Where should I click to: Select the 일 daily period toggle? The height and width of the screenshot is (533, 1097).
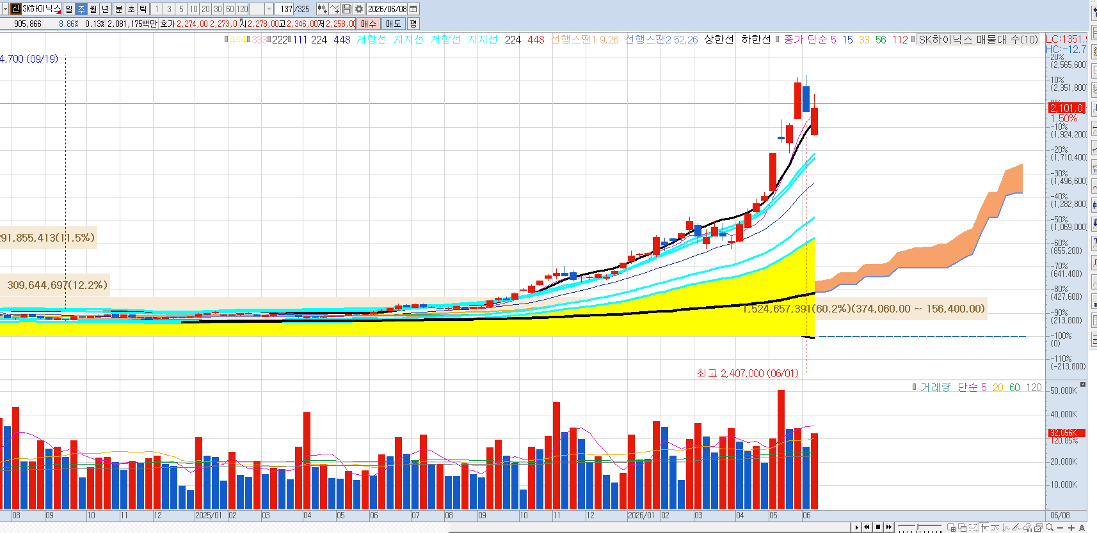[x=68, y=9]
